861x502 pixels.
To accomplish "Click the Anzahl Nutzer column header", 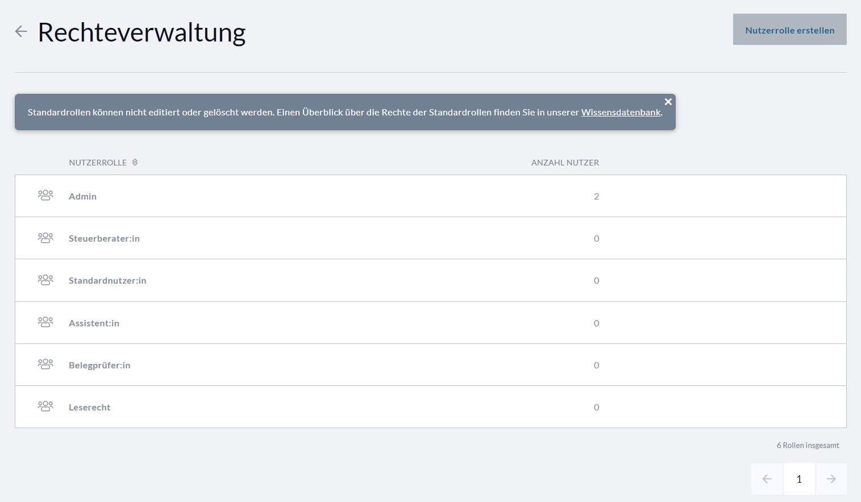I will pos(565,163).
